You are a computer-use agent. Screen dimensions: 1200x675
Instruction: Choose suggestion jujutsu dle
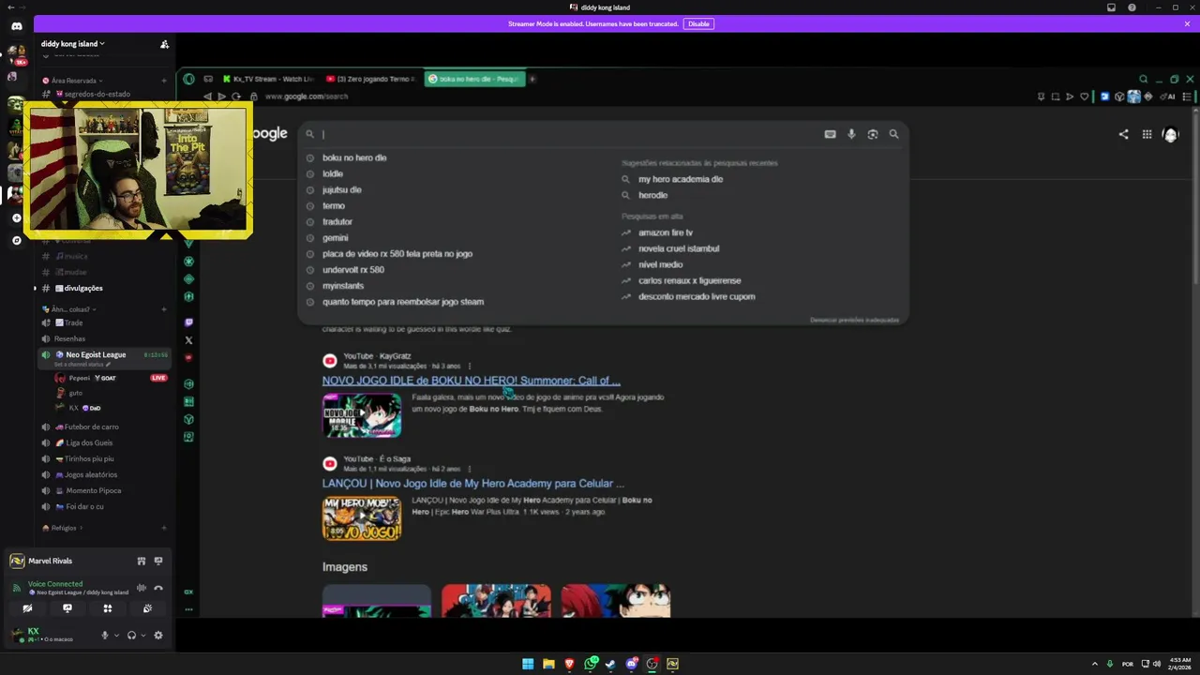pos(341,189)
